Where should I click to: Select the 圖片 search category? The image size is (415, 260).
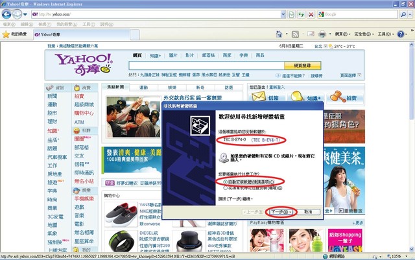(173, 55)
